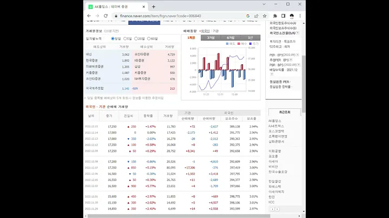Open 포스코엠텍 in the 최근조회 list
Image resolution: width=389 pixels, height=218 pixels.
point(276,131)
